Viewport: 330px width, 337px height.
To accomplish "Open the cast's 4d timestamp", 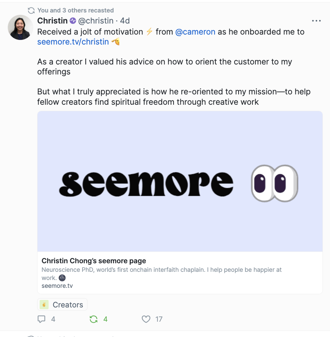I will pos(125,21).
